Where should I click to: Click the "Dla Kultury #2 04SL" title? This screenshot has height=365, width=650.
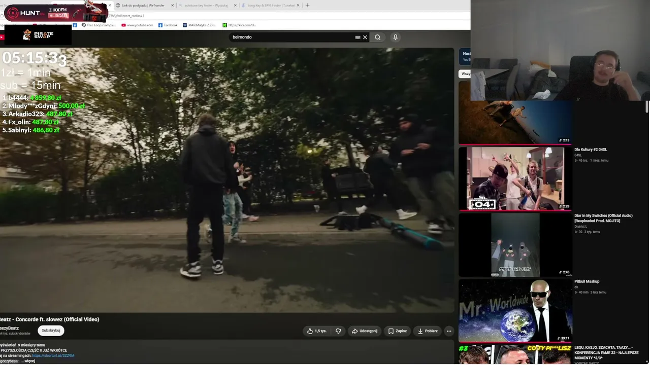click(x=591, y=150)
